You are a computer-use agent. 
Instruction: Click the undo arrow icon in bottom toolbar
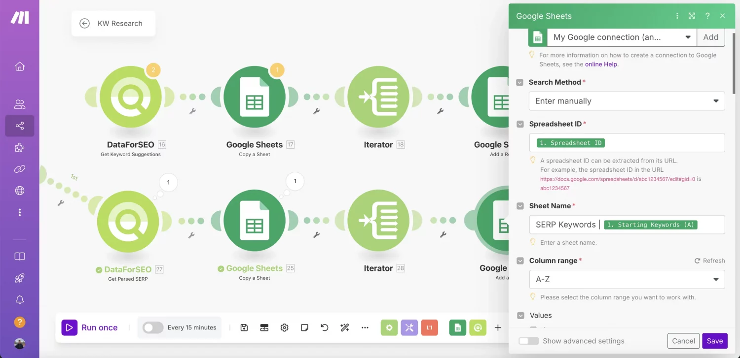324,327
